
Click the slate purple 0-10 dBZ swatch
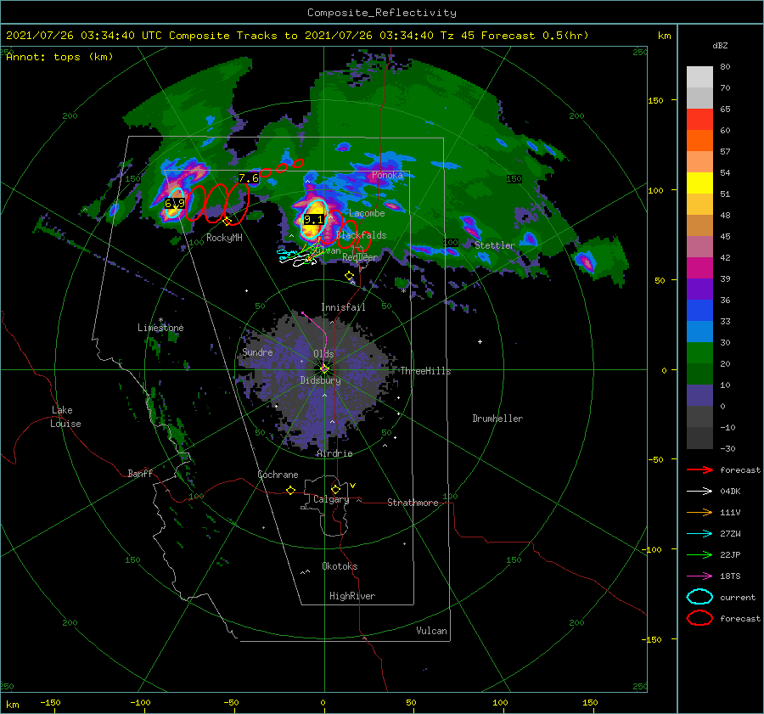point(699,396)
